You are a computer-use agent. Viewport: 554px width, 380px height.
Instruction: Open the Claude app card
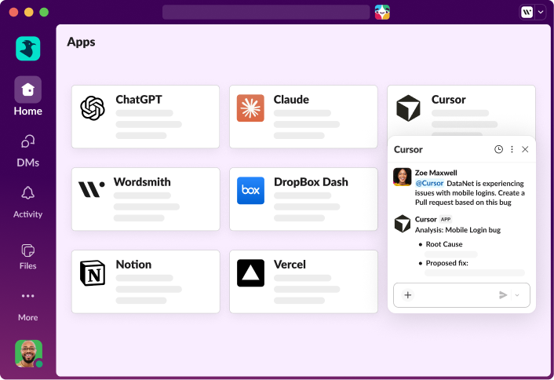304,117
